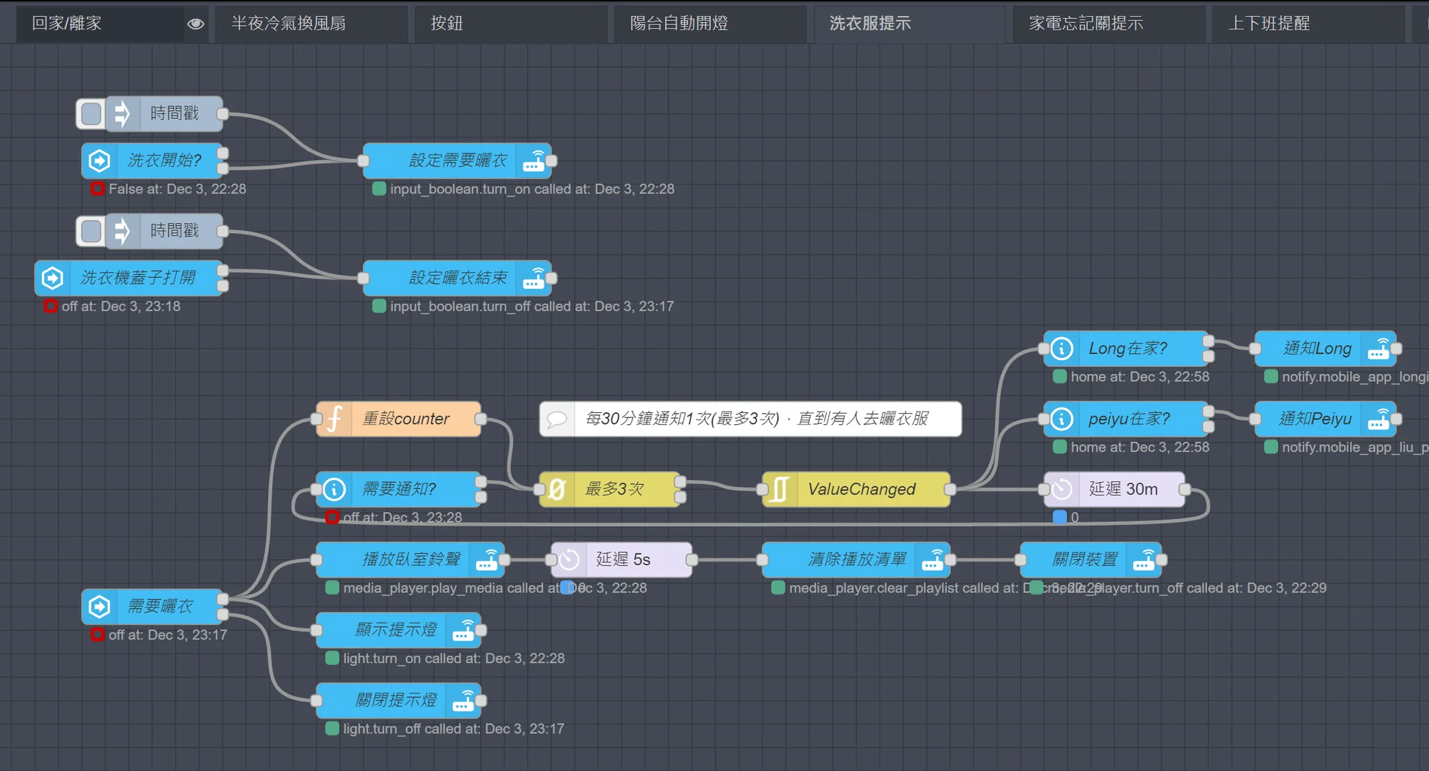Click comment bubble icon on the note node
The height and width of the screenshot is (771, 1429).
[x=557, y=419]
